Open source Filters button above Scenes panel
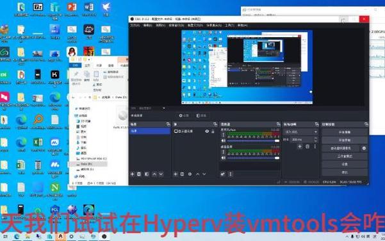Image resolution: width=385 pixels, height=241 pixels. point(201,115)
